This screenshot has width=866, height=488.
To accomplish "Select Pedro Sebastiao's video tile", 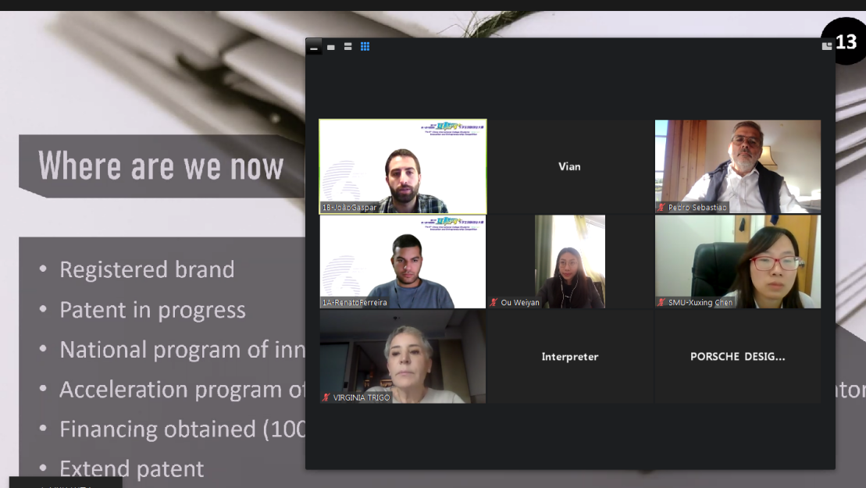I will pyautogui.click(x=738, y=166).
